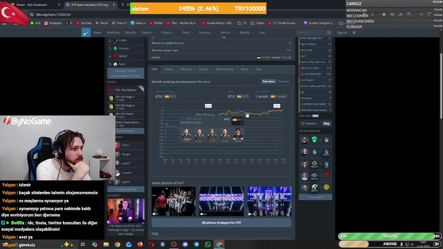
Task: Click the HLTV home logo icon
Action: pyautogui.click(x=86, y=33)
